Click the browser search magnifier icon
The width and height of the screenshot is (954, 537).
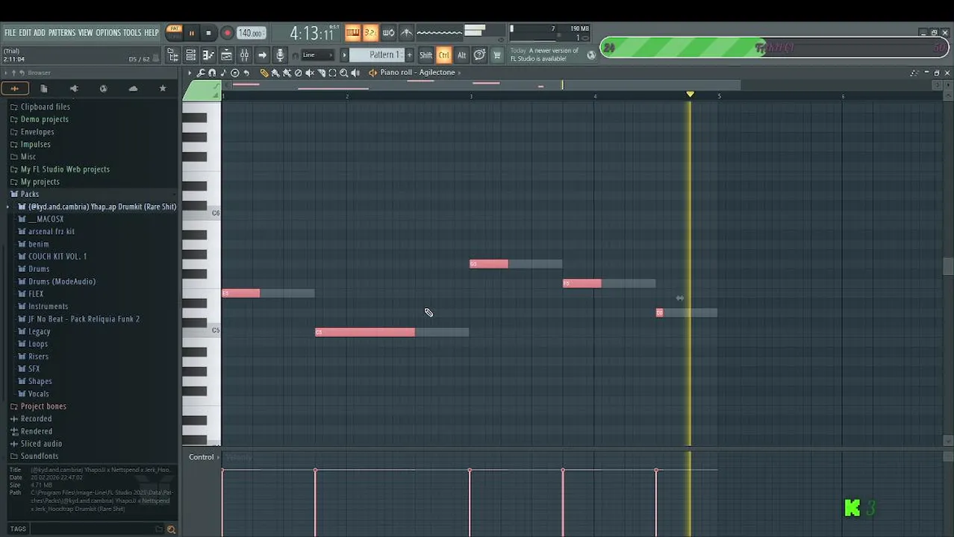(x=171, y=529)
